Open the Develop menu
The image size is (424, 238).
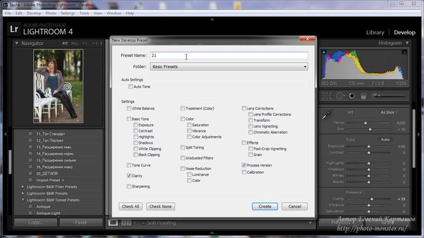[x=34, y=13]
